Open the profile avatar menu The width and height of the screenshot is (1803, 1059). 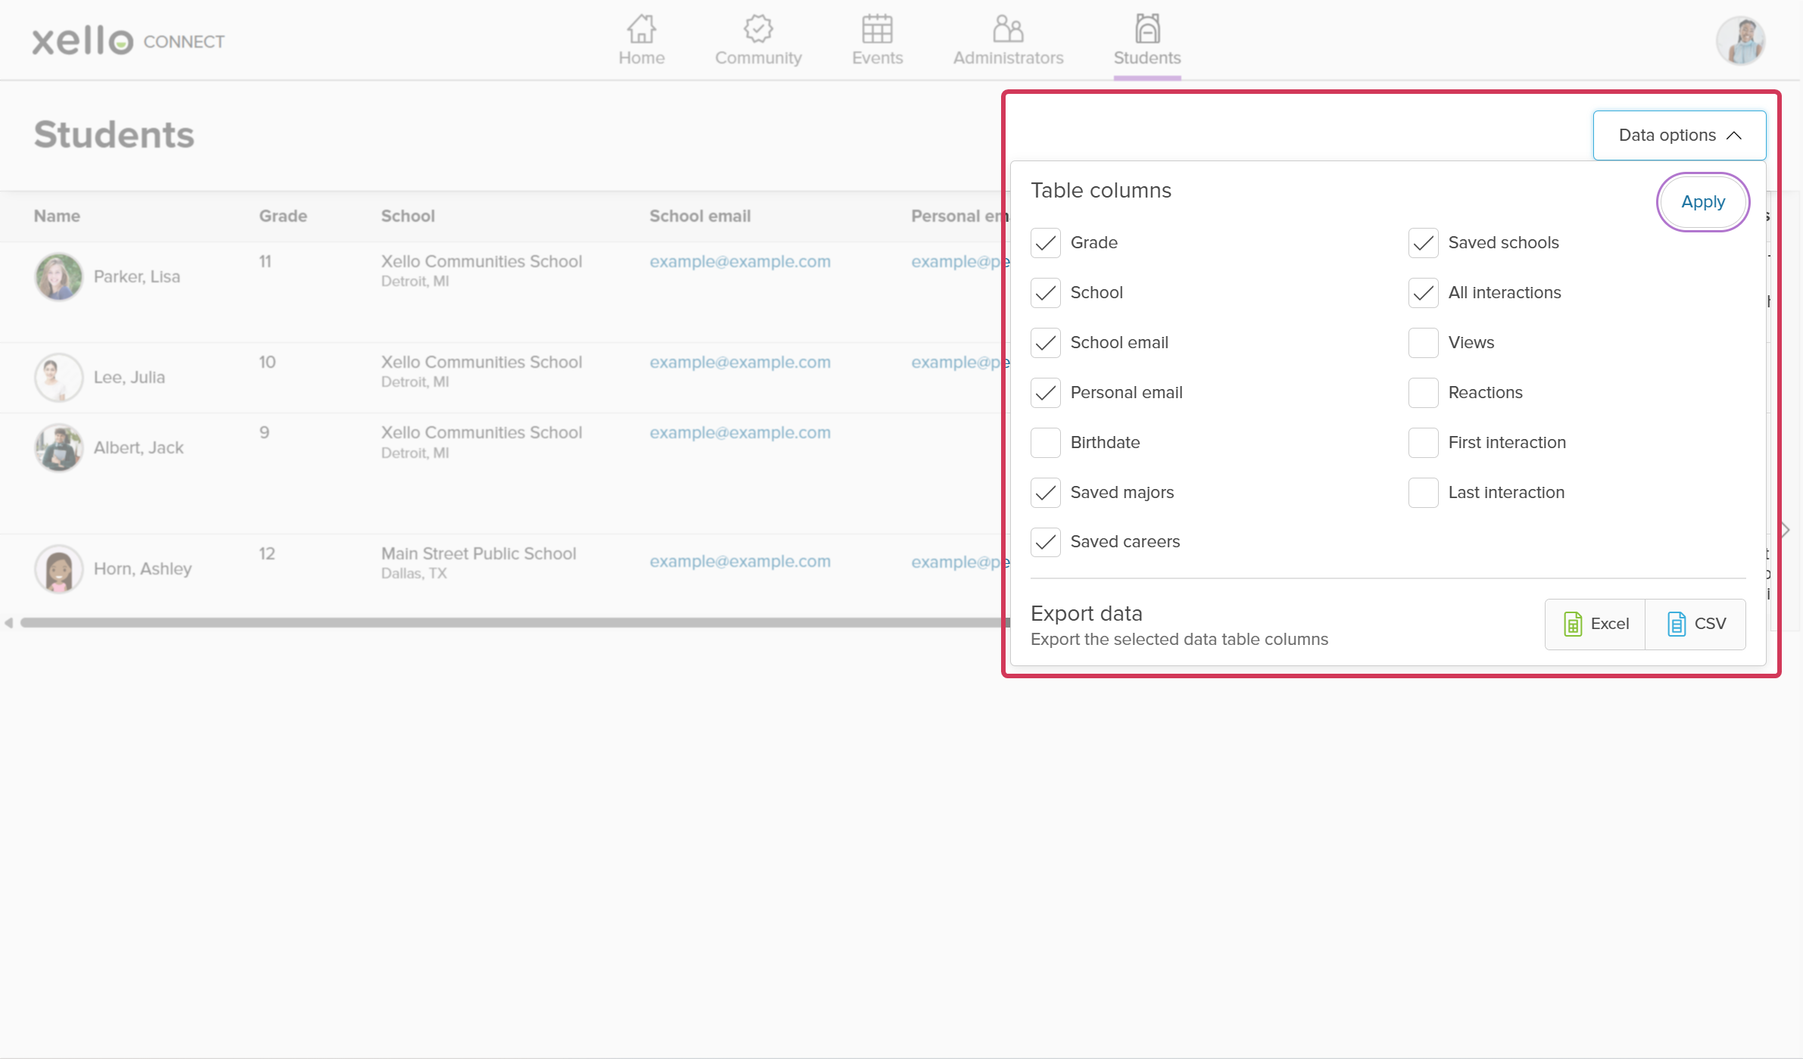coord(1739,40)
